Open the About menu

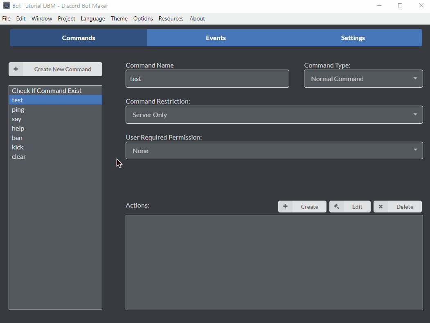[x=197, y=19]
